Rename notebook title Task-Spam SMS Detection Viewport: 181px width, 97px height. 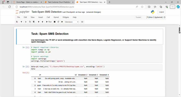(47, 12)
